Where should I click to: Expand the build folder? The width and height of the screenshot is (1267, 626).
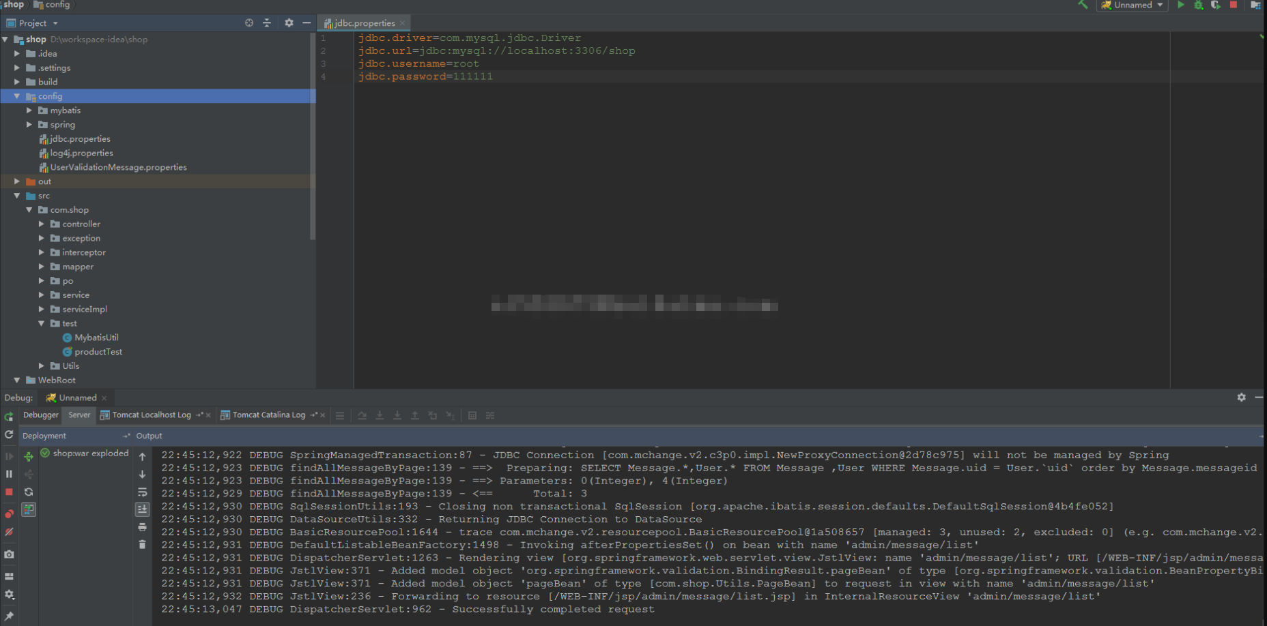tap(17, 82)
